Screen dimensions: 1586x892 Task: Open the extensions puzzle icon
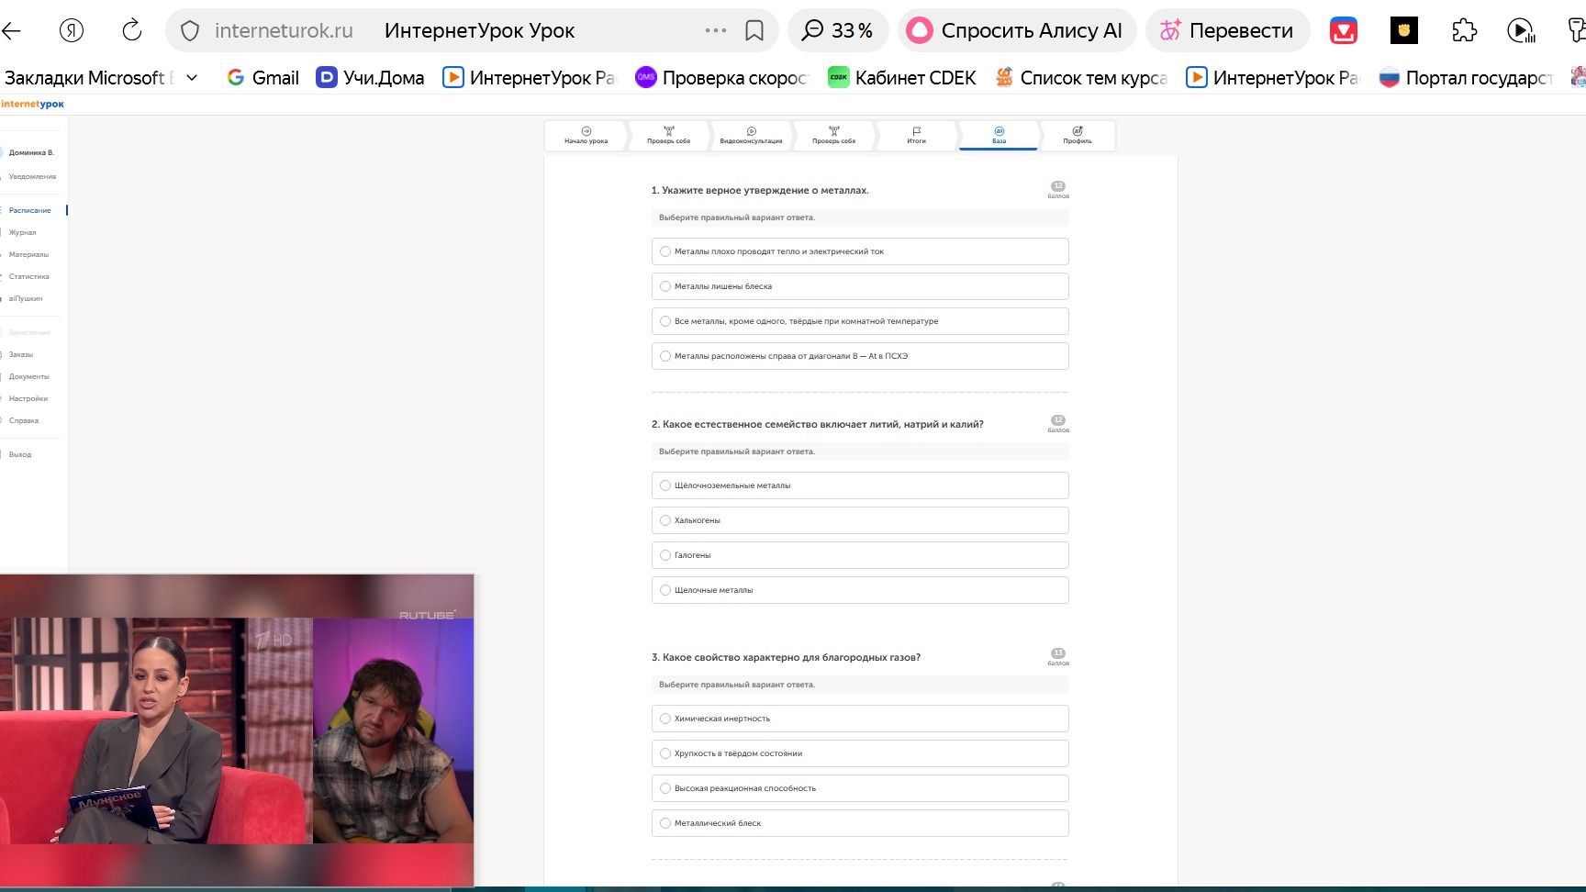click(x=1465, y=31)
